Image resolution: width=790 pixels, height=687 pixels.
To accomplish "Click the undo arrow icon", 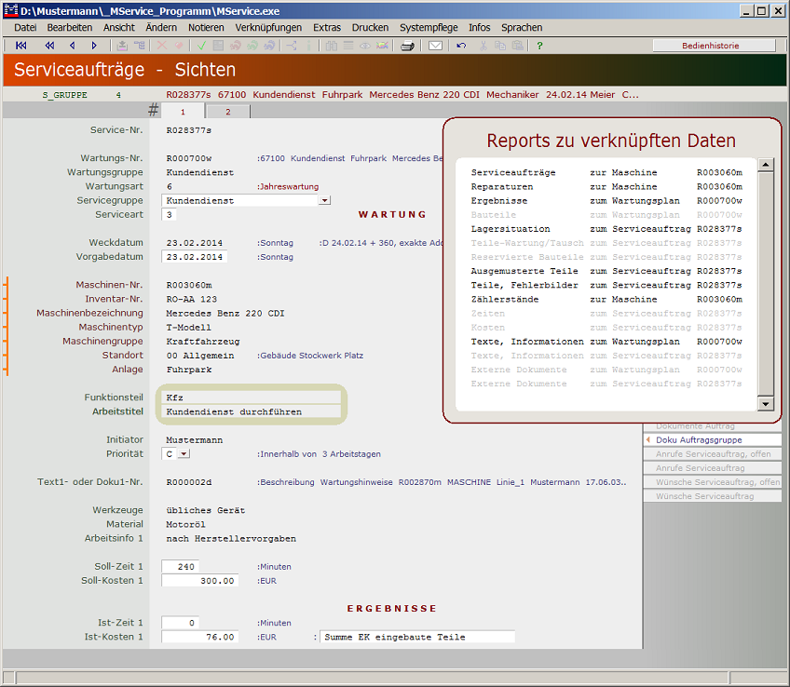I will 461,45.
